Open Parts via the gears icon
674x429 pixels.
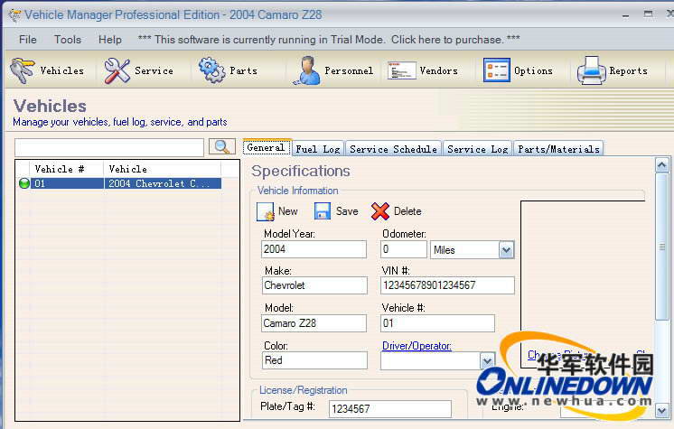pos(211,70)
